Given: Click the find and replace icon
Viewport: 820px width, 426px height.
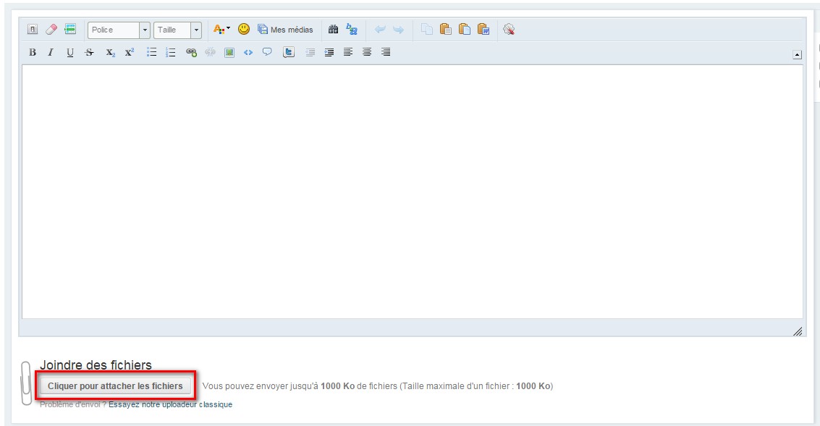Looking at the screenshot, I should 352,30.
